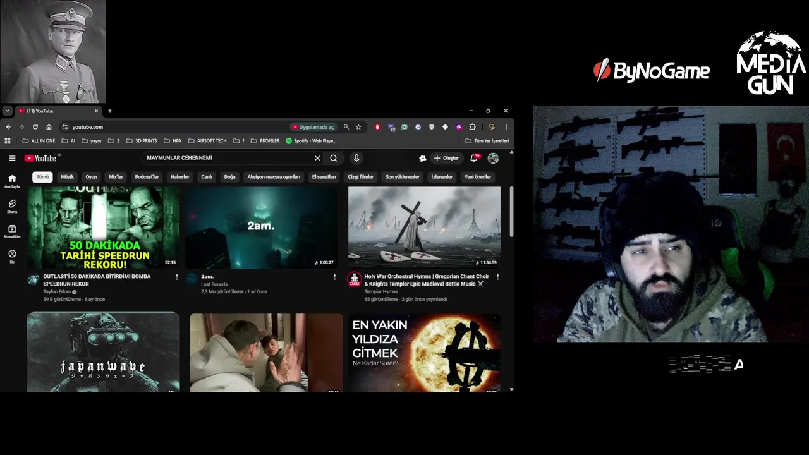Screen dimensions: 809x455
Task: Close the YouTube tab
Action: point(97,111)
